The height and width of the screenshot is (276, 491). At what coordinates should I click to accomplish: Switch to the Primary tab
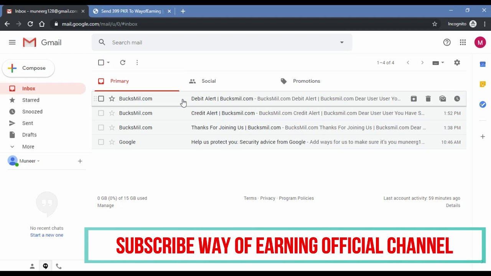(137, 81)
